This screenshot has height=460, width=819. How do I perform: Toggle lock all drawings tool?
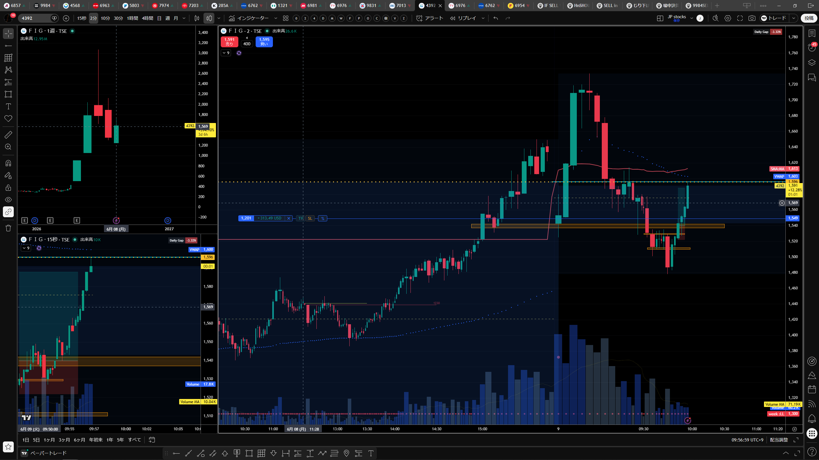tap(8, 188)
